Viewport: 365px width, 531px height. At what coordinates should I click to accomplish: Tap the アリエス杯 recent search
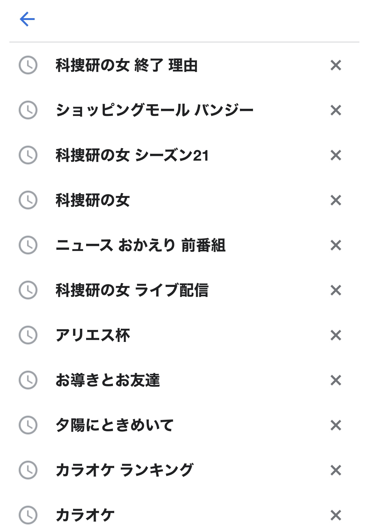point(93,335)
